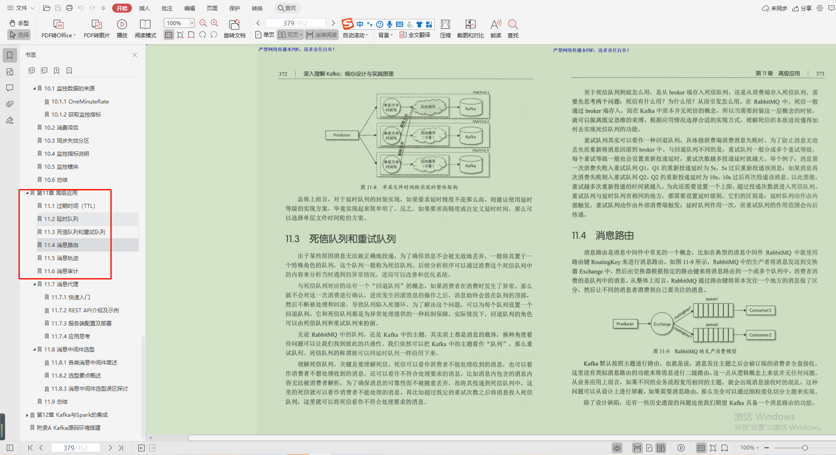Open the thumbnails panel sidebar icon
The width and height of the screenshot is (836, 455).
[10, 72]
